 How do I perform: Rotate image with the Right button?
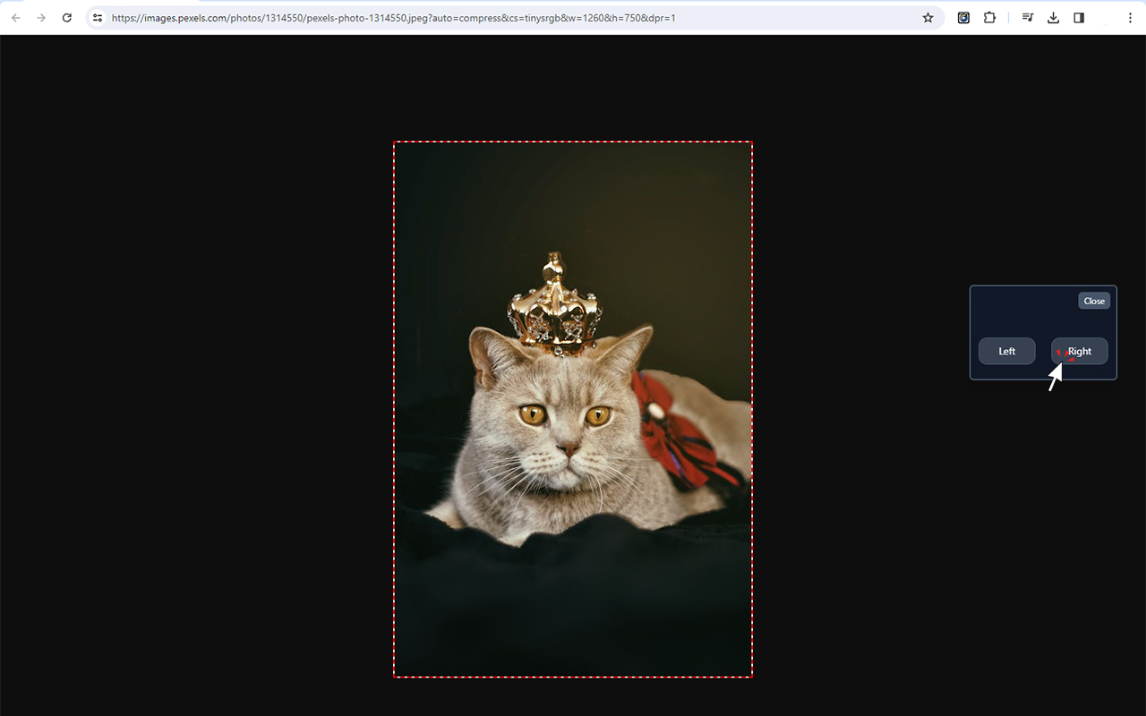(1080, 351)
